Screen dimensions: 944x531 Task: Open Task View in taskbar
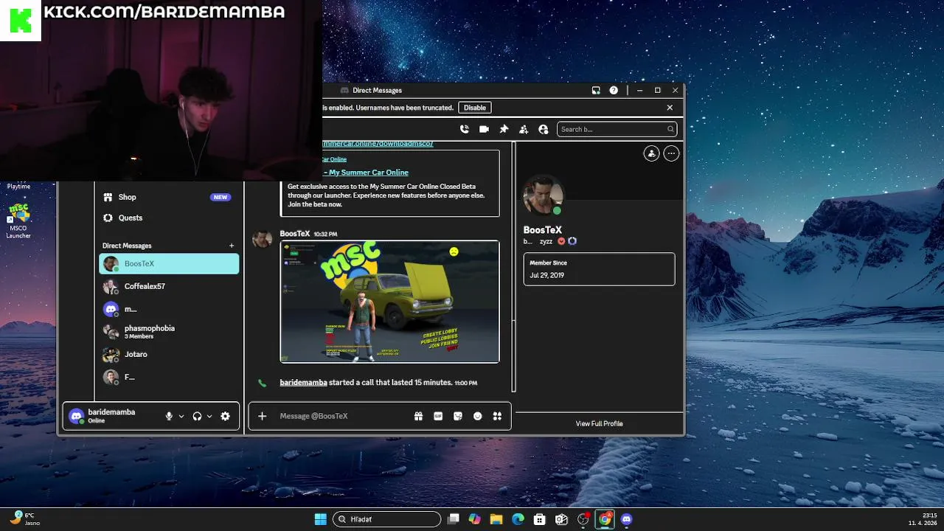tap(453, 519)
